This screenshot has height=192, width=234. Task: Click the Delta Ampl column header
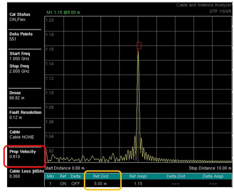point(213,176)
